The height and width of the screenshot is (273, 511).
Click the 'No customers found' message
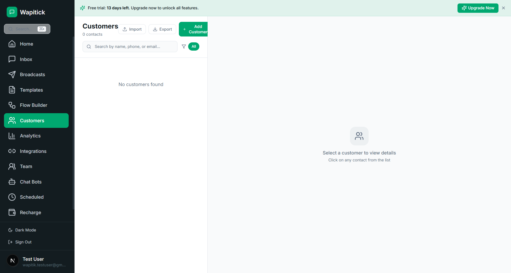pos(141,84)
